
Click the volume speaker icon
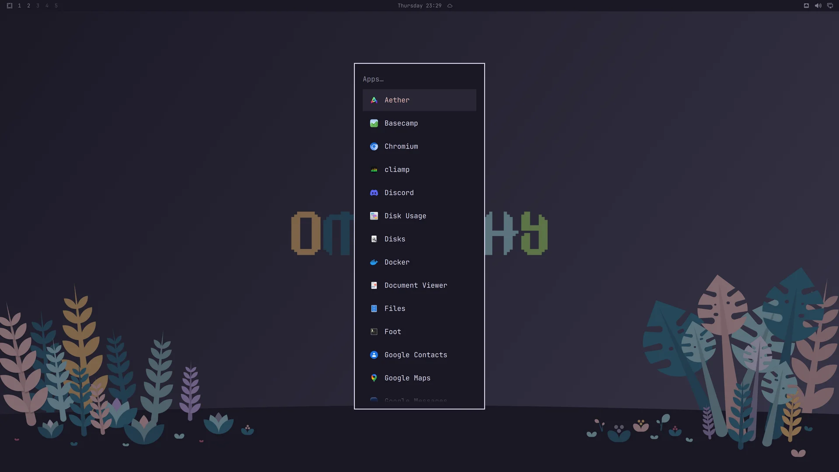[x=818, y=6]
